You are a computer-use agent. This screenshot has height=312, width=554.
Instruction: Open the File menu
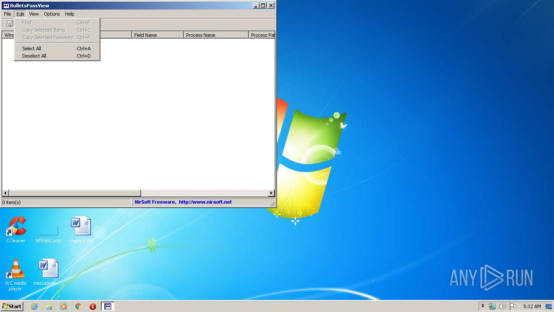pos(7,14)
